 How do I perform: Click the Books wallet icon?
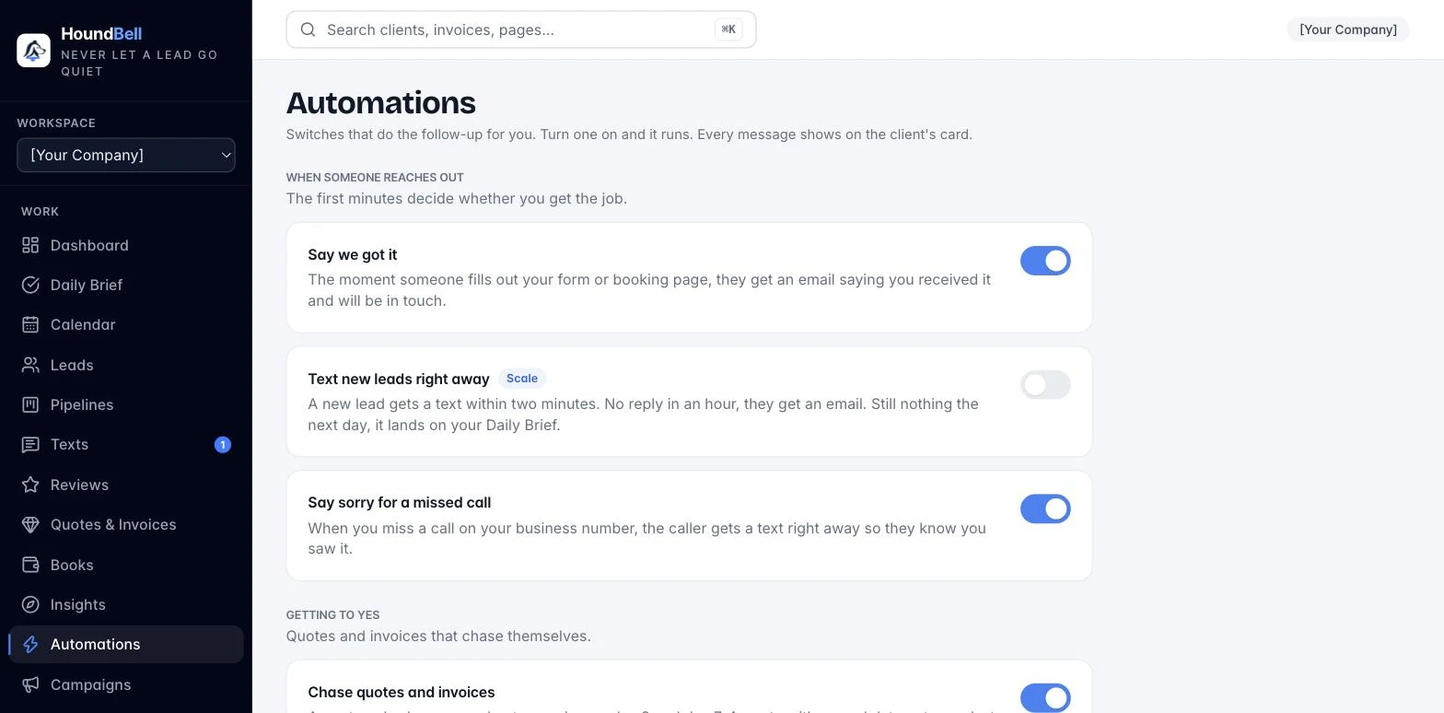pos(30,565)
